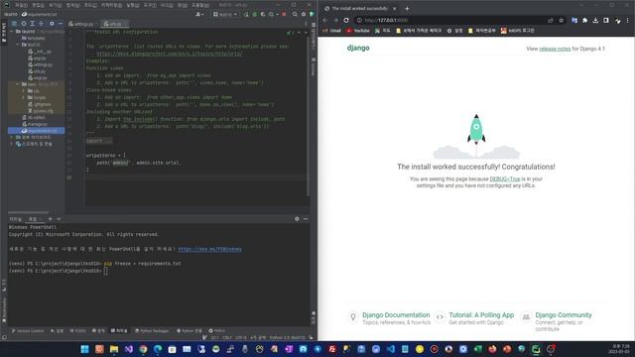Open the Version Control tool window
Screen dimensions: 635x357
tap(28, 330)
